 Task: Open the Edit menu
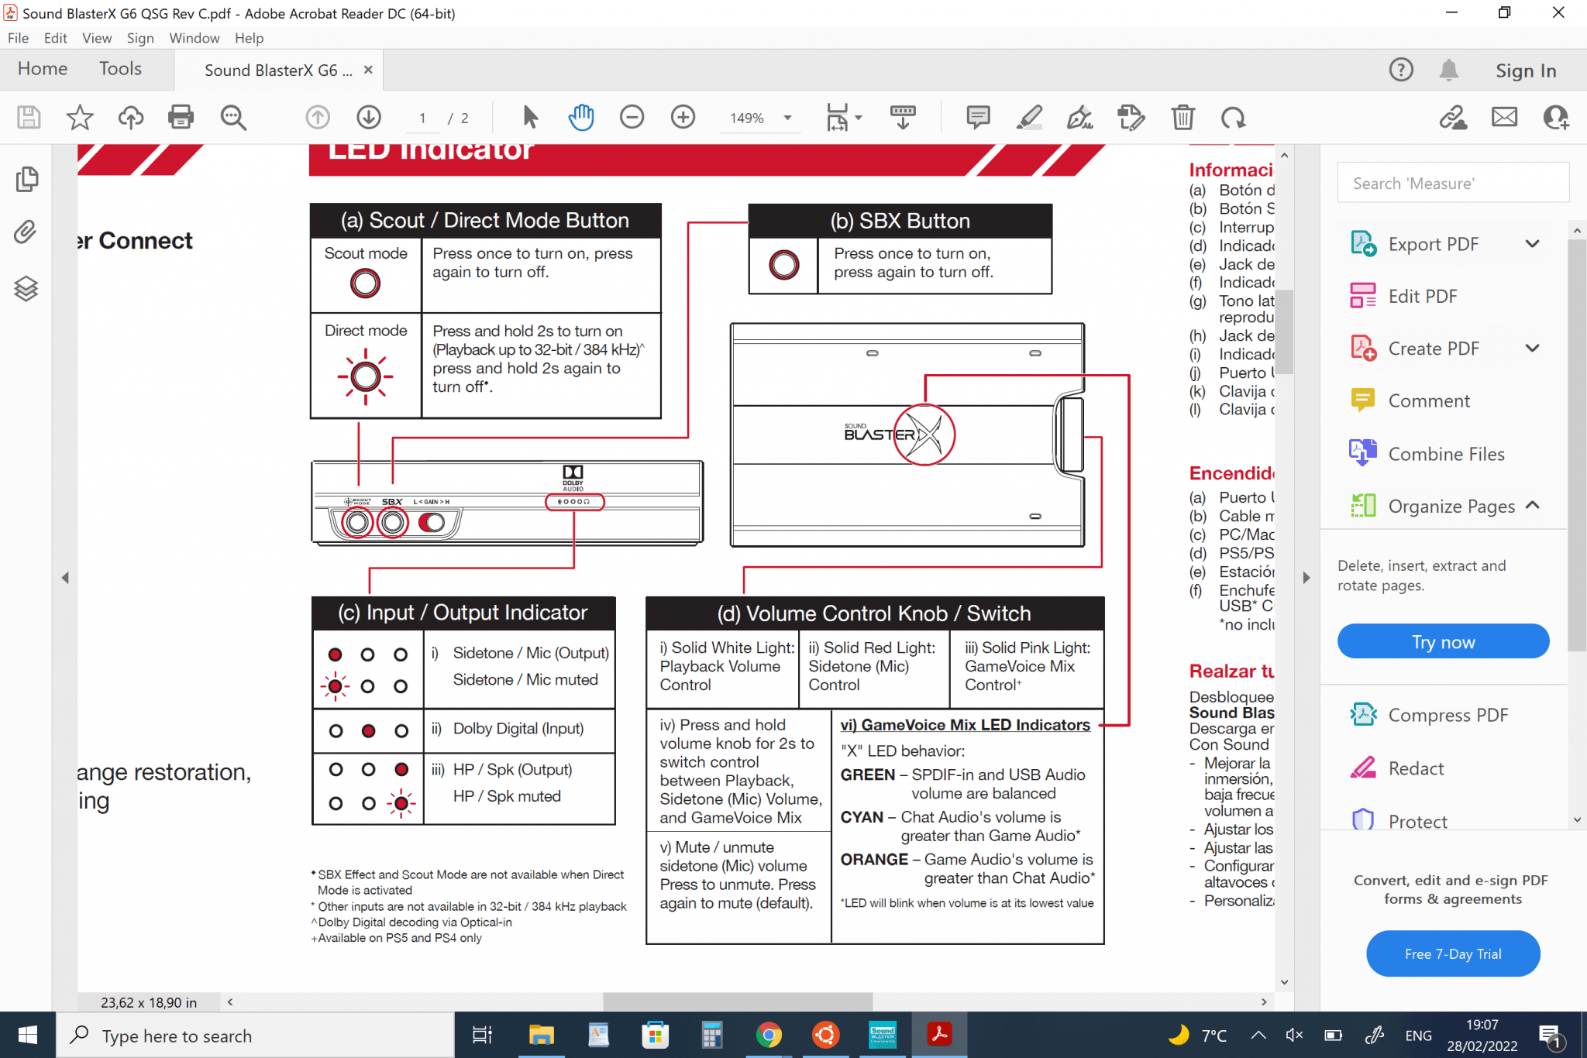tap(55, 38)
